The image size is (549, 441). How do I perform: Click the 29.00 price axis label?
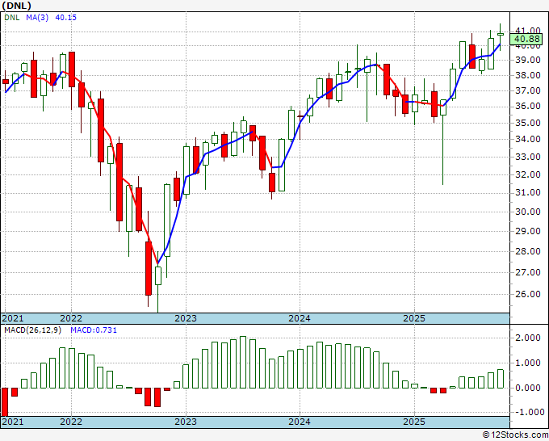pos(528,231)
